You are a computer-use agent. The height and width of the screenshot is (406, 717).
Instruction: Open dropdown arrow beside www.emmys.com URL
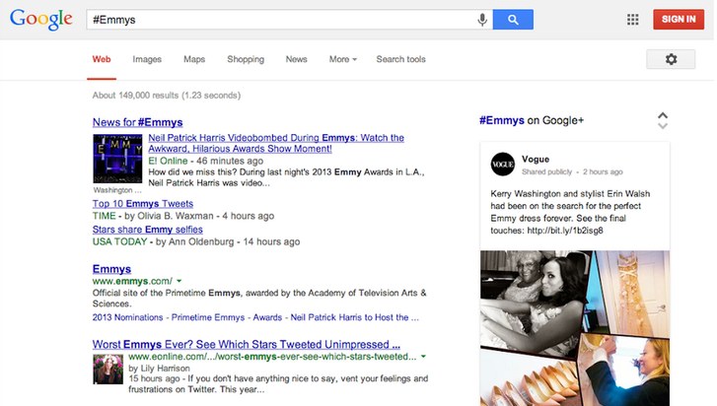[x=179, y=282]
